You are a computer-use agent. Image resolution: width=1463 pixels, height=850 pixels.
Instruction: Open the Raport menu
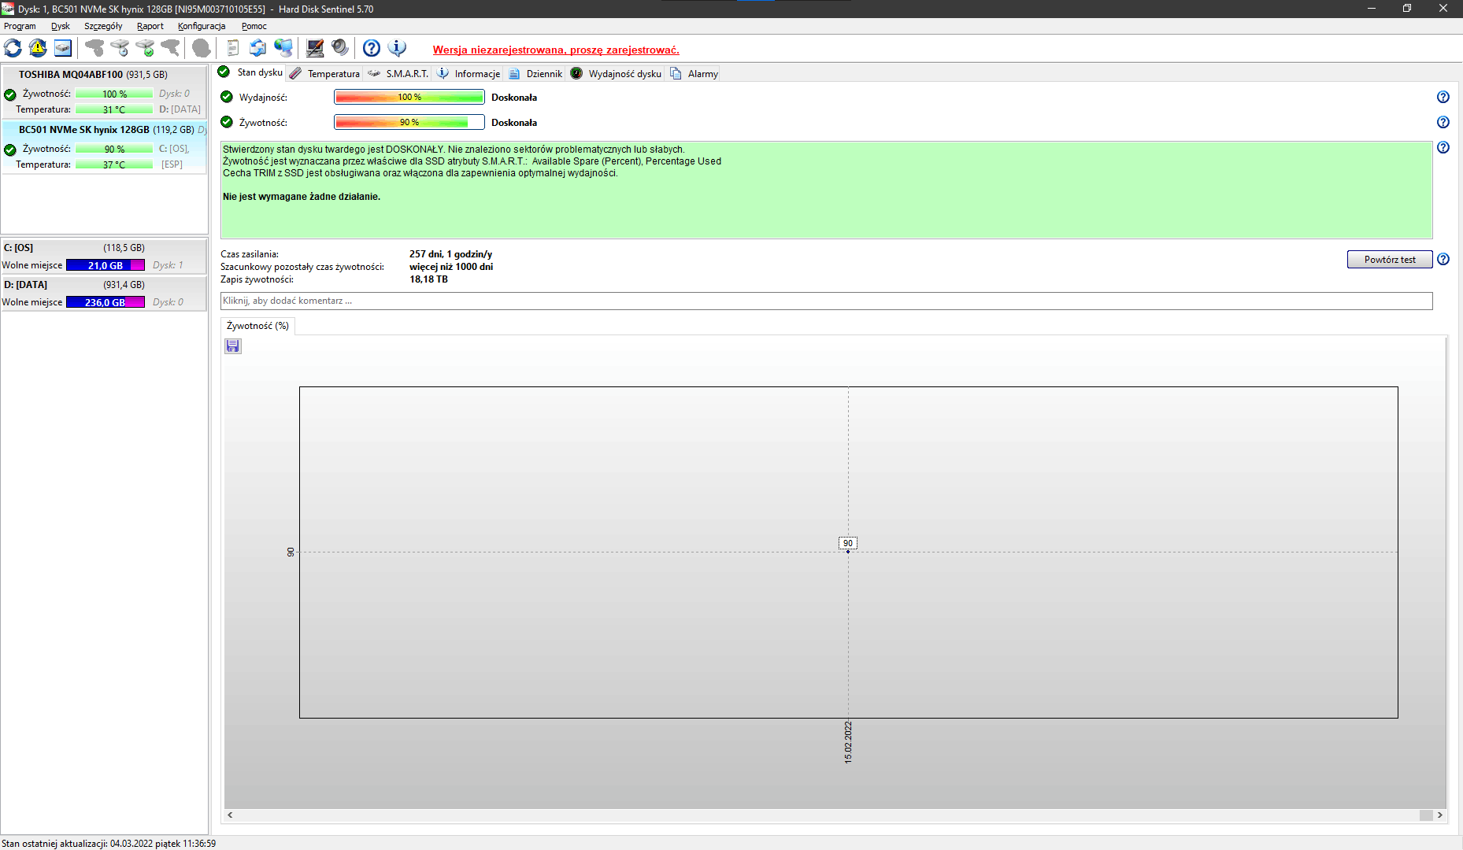point(150,26)
